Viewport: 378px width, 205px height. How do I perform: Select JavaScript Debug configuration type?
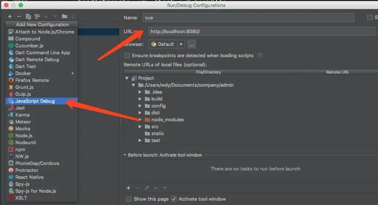(x=42, y=101)
